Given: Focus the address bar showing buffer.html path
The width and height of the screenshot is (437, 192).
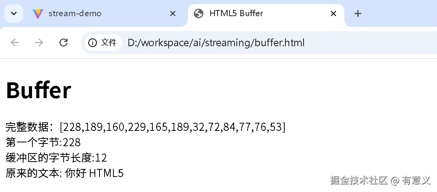Looking at the screenshot, I should 216,42.
